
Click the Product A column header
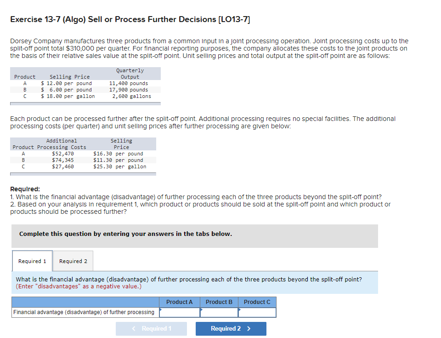click(x=180, y=302)
